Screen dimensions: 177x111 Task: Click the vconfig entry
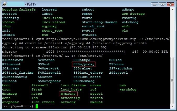(x=129, y=18)
